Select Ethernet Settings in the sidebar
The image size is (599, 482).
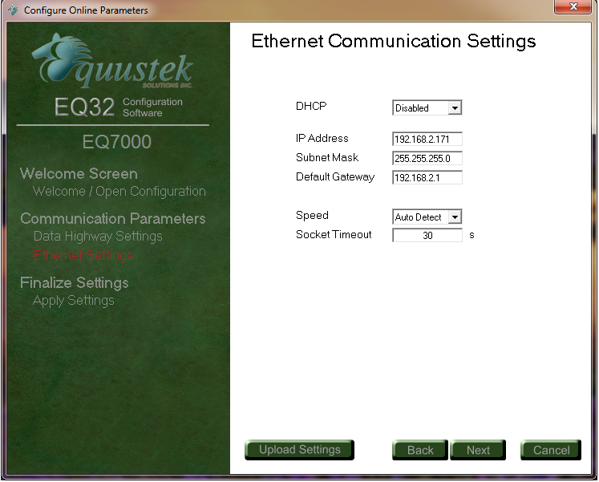click(83, 256)
